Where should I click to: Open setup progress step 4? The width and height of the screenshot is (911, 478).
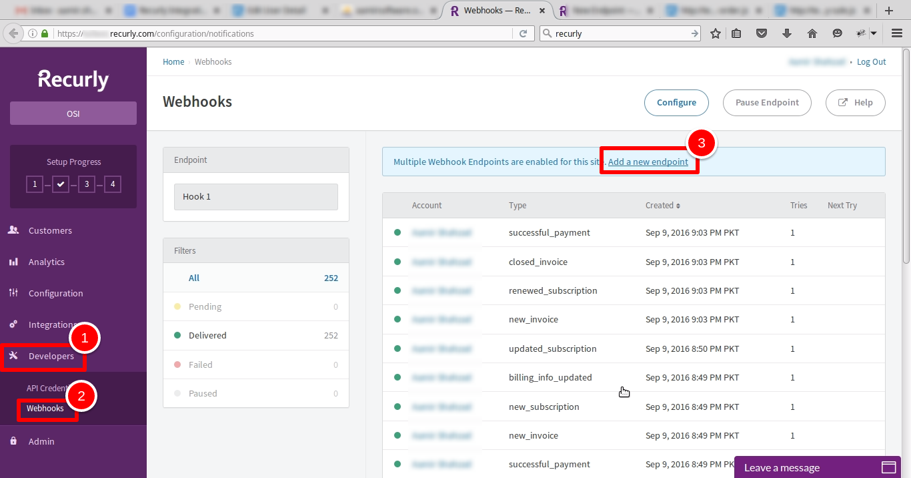113,184
